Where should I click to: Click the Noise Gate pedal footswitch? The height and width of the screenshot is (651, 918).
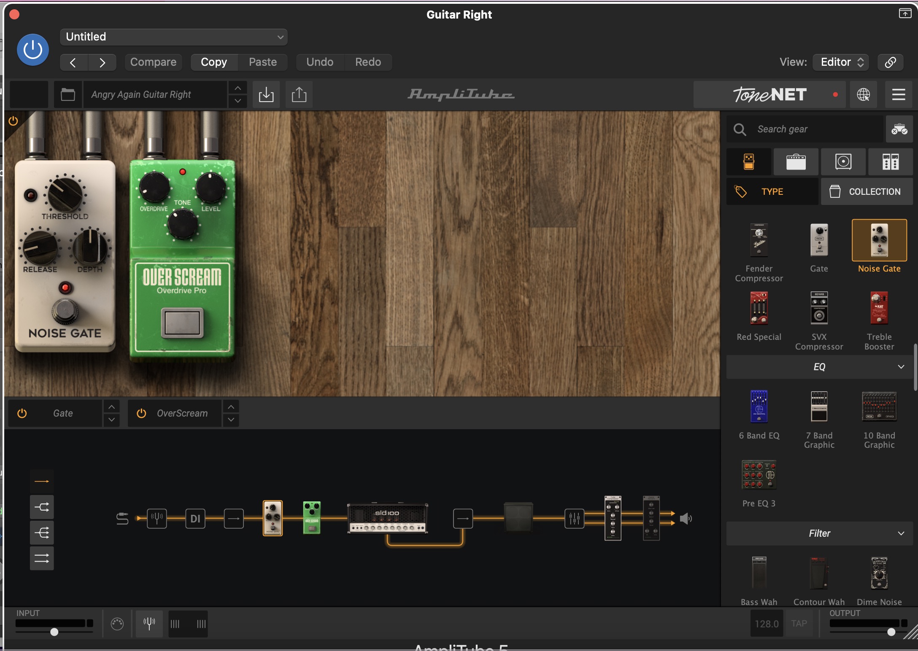(65, 311)
